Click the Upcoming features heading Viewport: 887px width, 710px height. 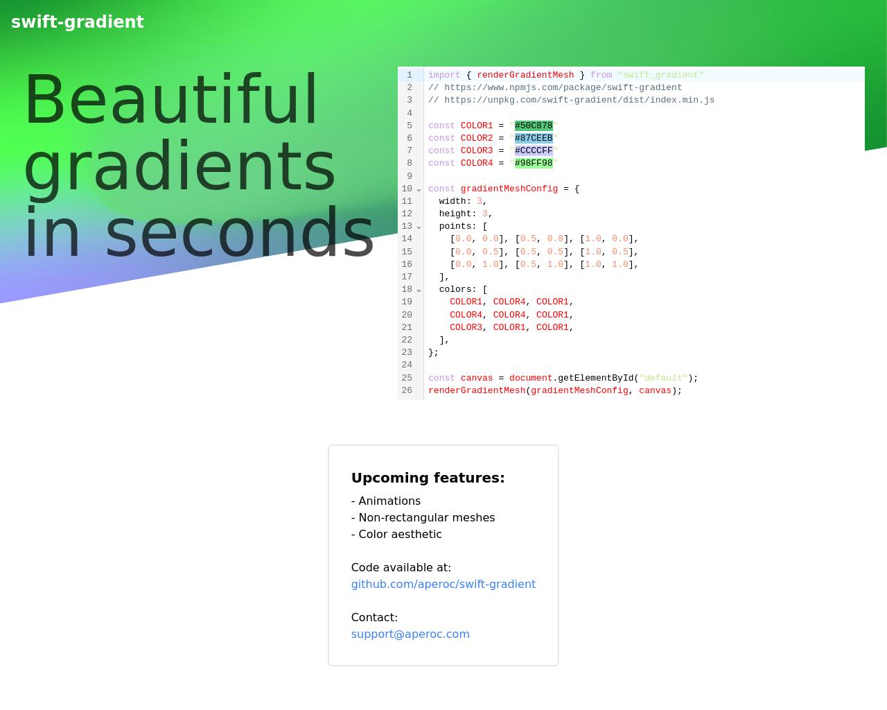(428, 478)
